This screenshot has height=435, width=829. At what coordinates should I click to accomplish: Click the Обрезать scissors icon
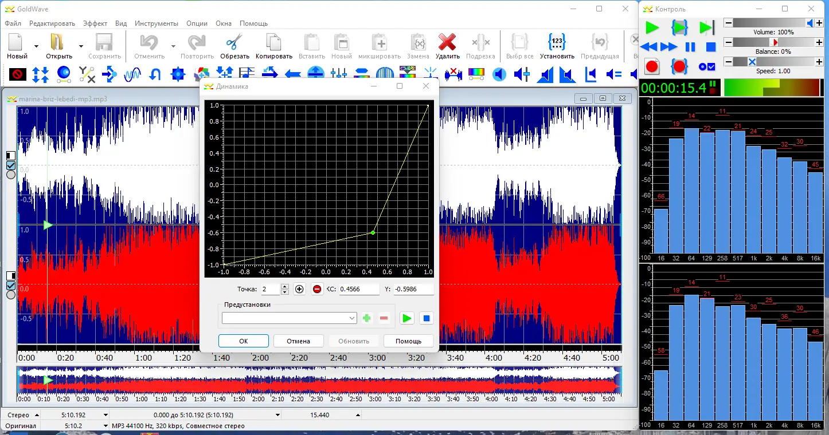coord(234,43)
